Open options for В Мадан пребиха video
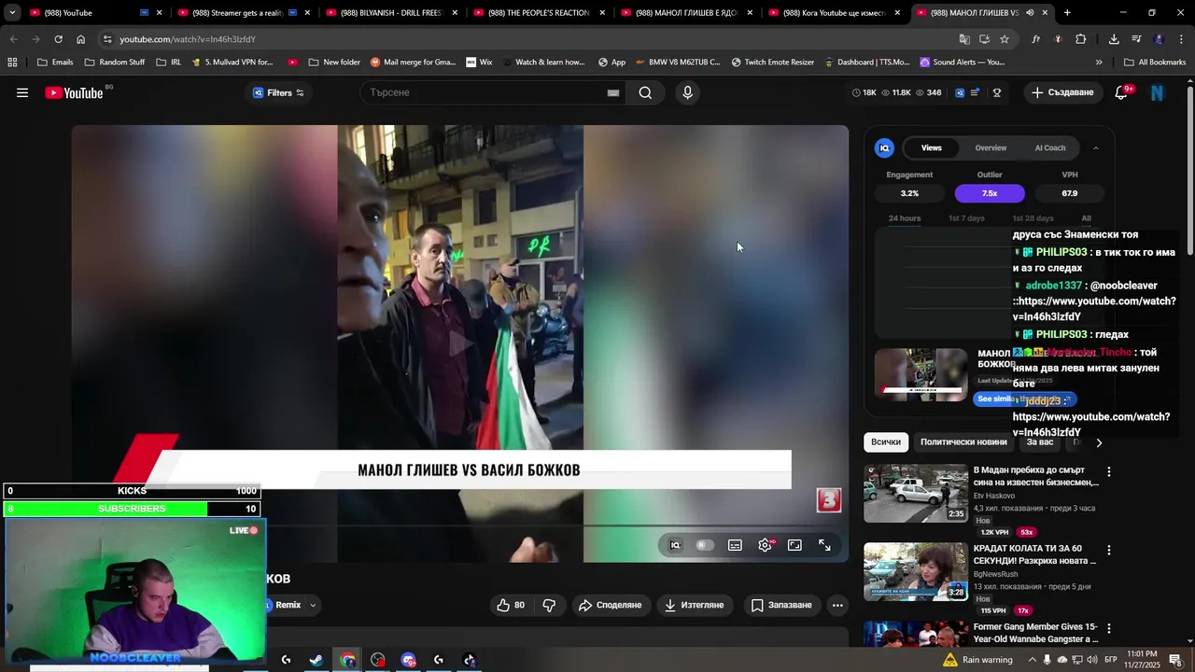 1109,472
